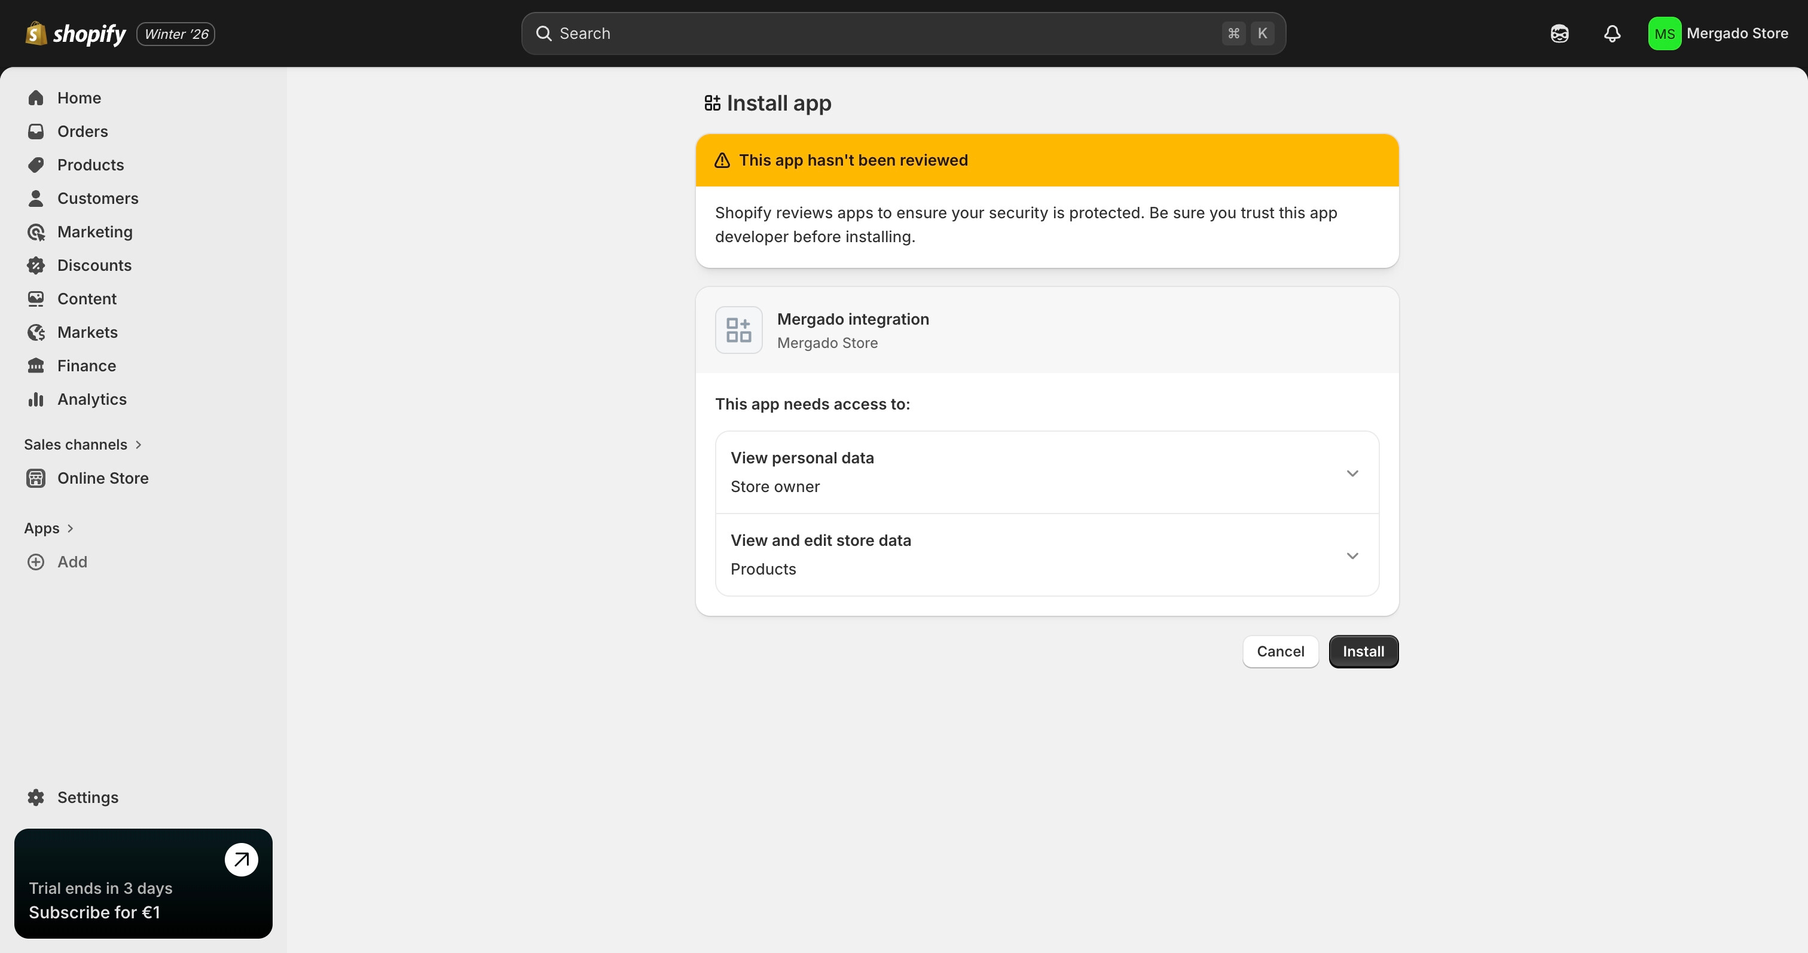Click the Sidekick assistant face icon
The height and width of the screenshot is (953, 1808).
(1559, 33)
